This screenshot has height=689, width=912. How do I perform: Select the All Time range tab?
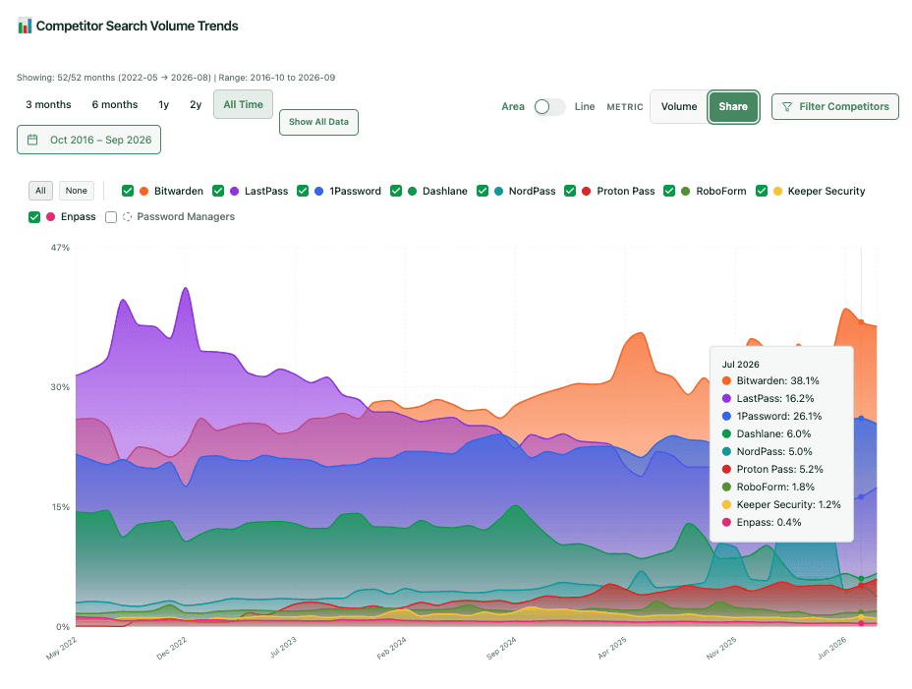click(x=243, y=105)
